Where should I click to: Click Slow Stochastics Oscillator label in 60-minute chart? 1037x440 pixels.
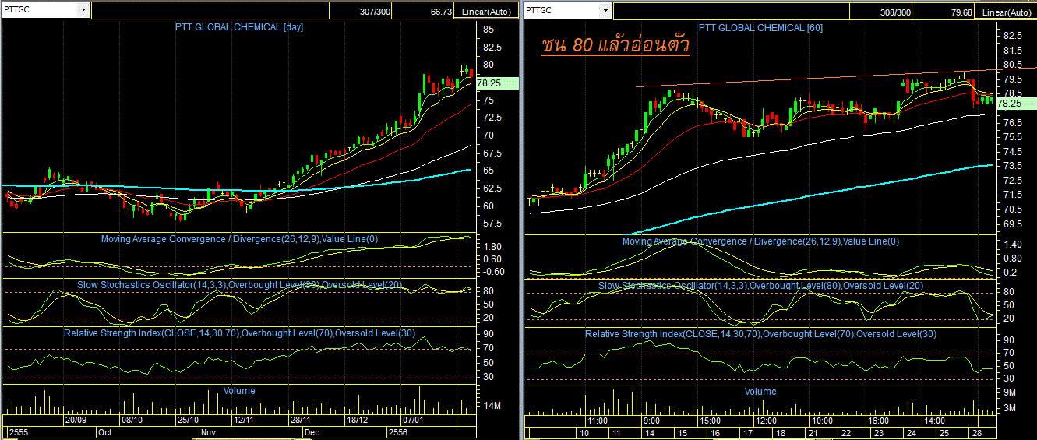tap(760, 286)
